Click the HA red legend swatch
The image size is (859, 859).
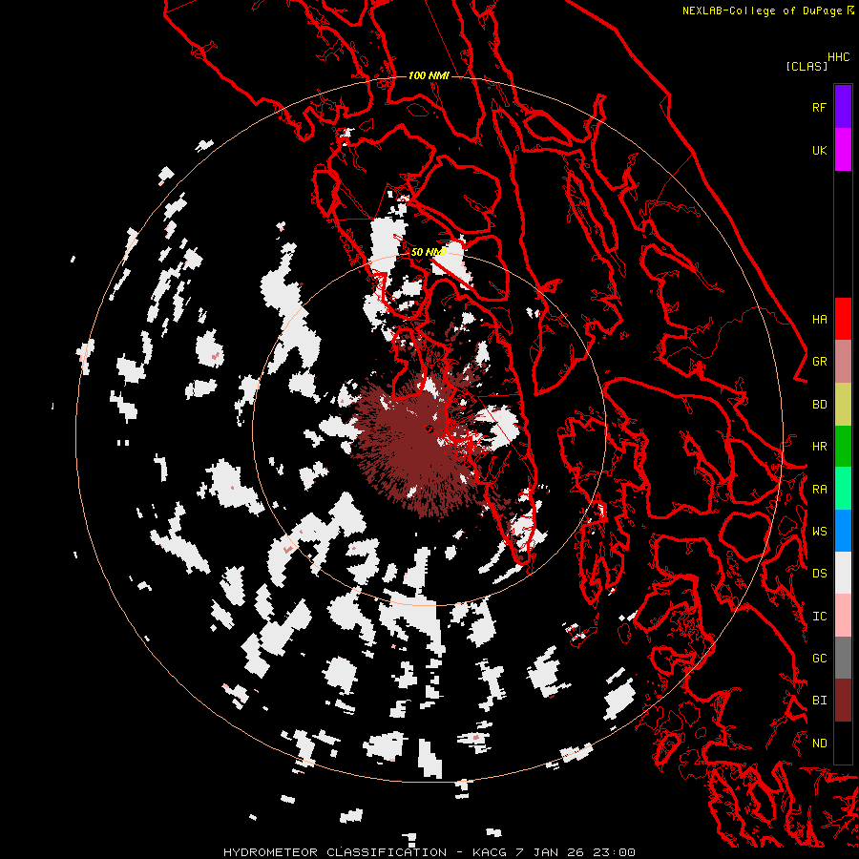(843, 319)
